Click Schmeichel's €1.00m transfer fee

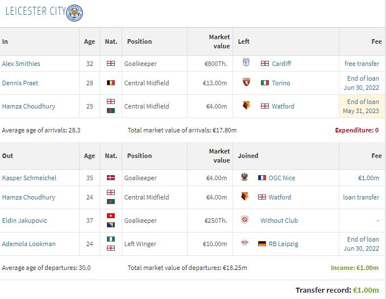click(x=368, y=178)
